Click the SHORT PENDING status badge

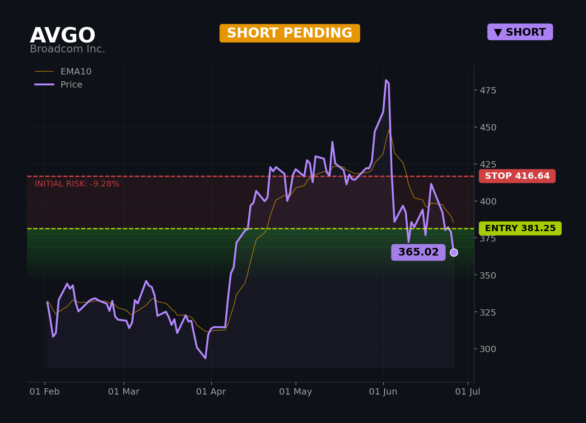(290, 33)
